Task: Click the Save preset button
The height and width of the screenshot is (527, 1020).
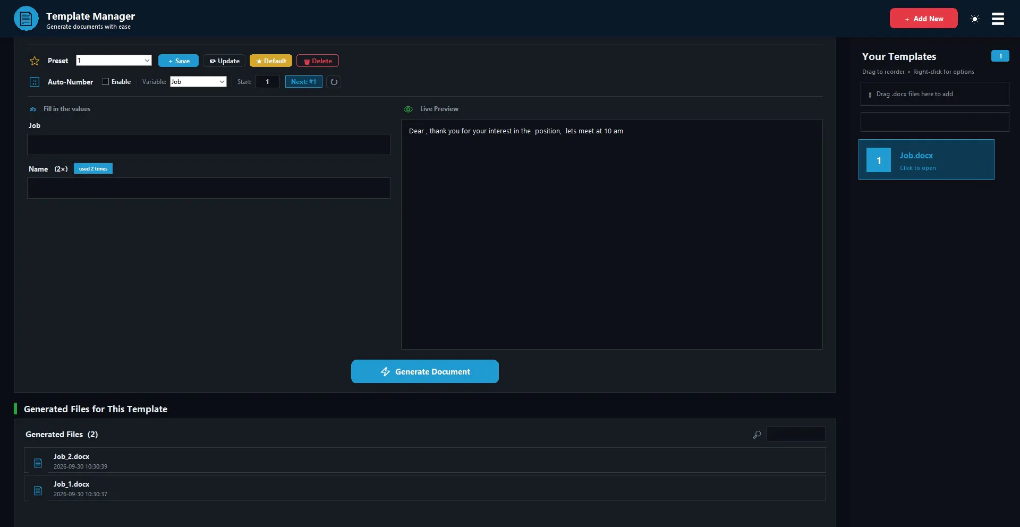Action: coord(178,61)
